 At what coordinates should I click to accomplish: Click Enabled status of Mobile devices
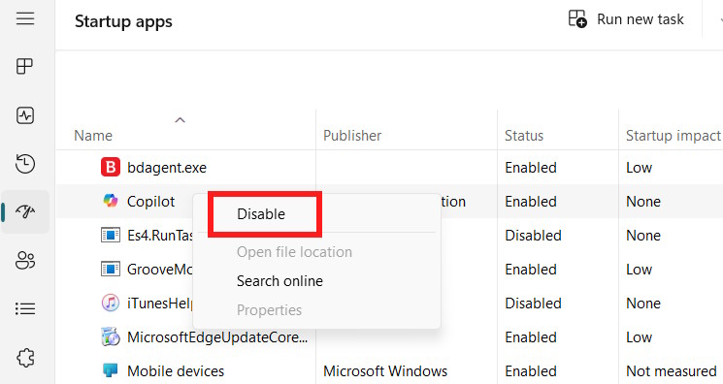(x=531, y=371)
